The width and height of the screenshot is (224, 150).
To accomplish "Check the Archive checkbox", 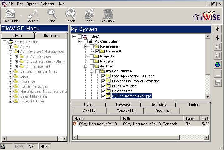I will (x=92, y=66).
